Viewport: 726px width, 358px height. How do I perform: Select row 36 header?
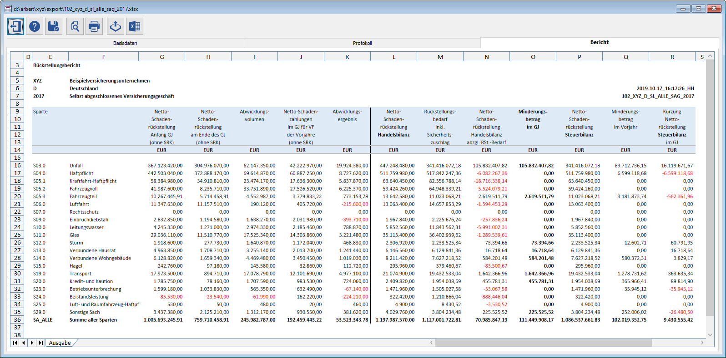click(x=17, y=320)
